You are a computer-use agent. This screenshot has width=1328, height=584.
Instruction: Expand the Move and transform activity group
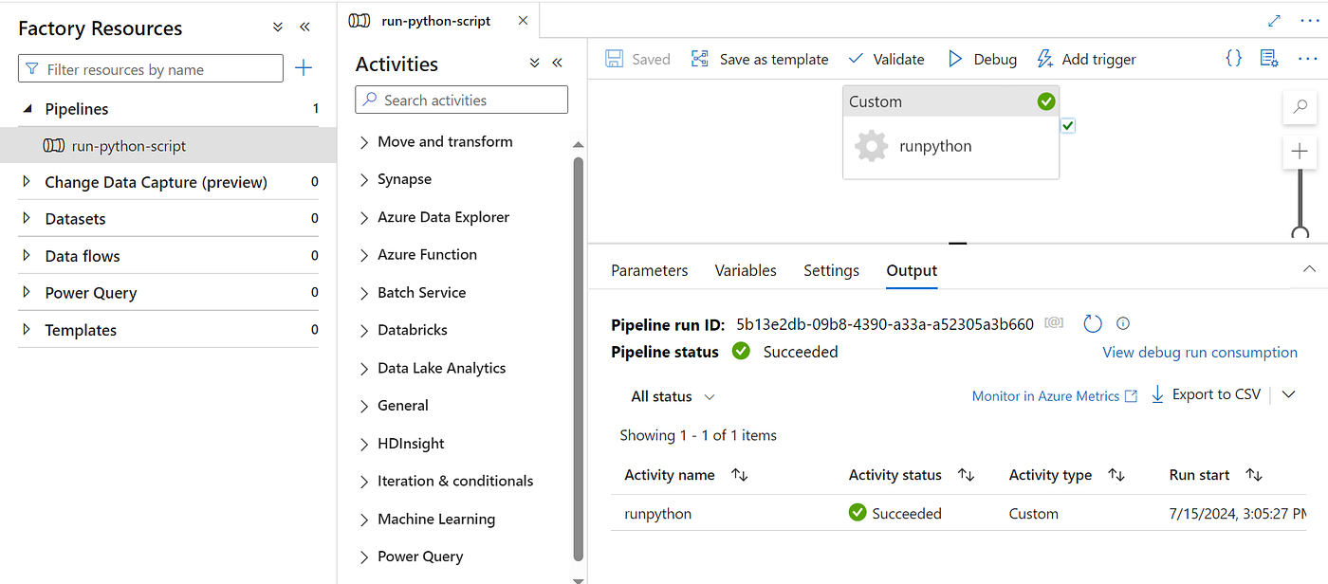tap(364, 142)
